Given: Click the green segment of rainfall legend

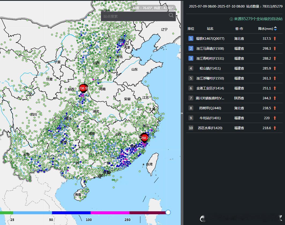Looking at the screenshot, I should point(6,213).
